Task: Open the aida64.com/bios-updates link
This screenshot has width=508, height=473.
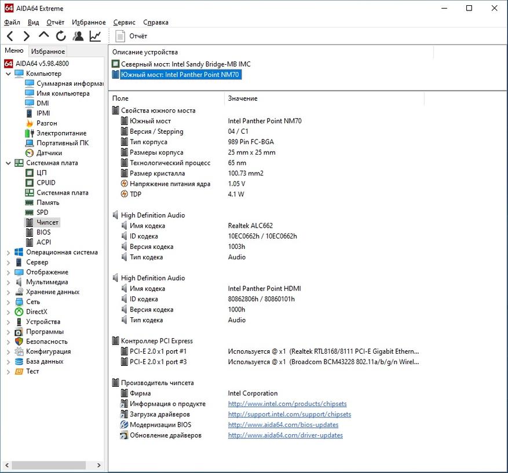Action: (283, 424)
